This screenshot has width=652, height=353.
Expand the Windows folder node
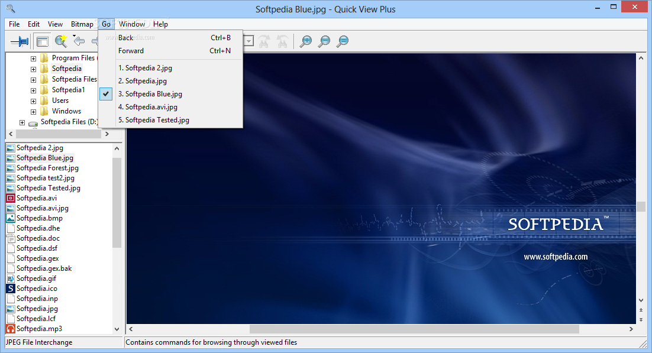33,112
